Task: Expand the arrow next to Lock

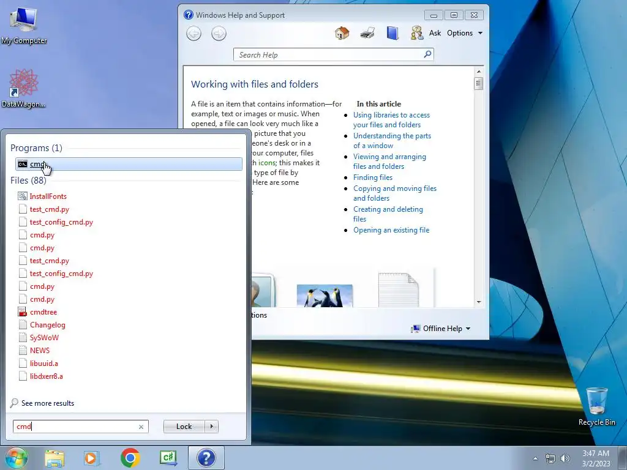Action: point(211,427)
